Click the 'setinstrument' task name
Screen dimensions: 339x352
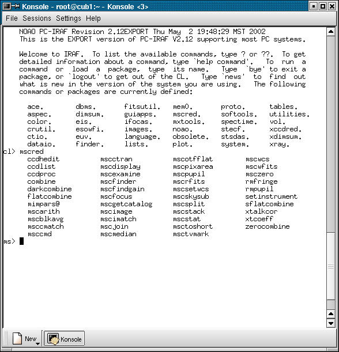pos(272,196)
